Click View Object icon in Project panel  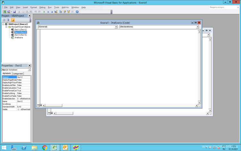(x=8, y=20)
